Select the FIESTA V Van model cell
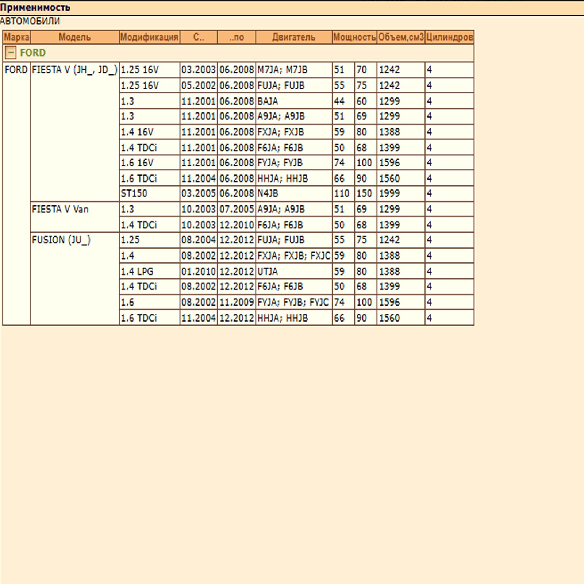584x584 pixels. [x=60, y=209]
